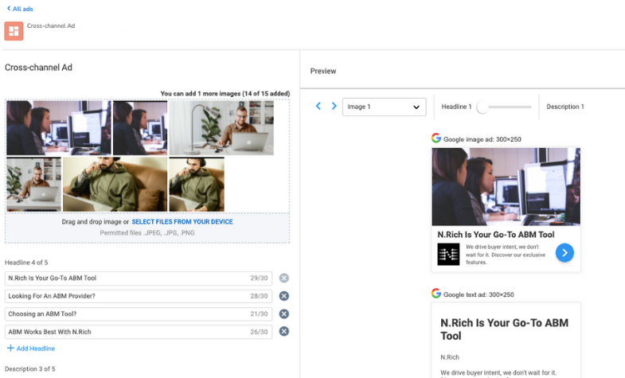Go back to All ads
Viewport: 625px width, 378px height.
tap(20, 9)
